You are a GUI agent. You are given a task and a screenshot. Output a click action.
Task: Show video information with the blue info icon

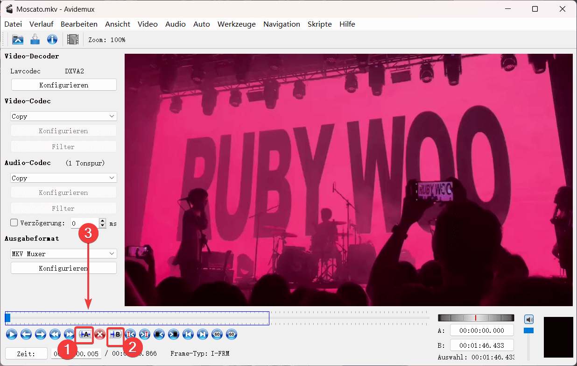pos(52,40)
